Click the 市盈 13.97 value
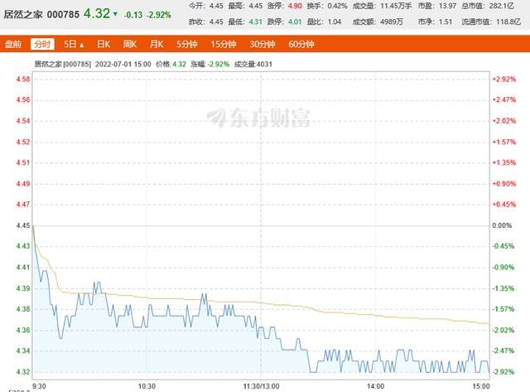The width and height of the screenshot is (530, 392). click(x=447, y=6)
